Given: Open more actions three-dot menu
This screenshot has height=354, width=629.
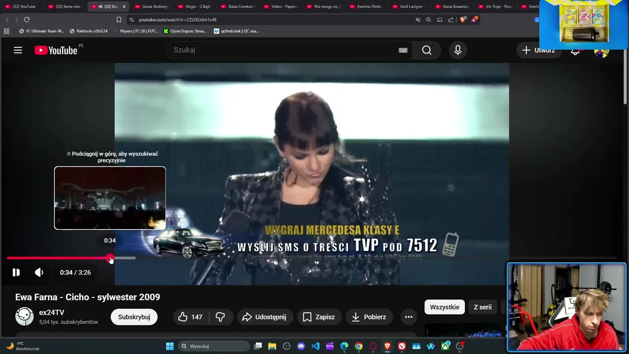Looking at the screenshot, I should pyautogui.click(x=408, y=317).
